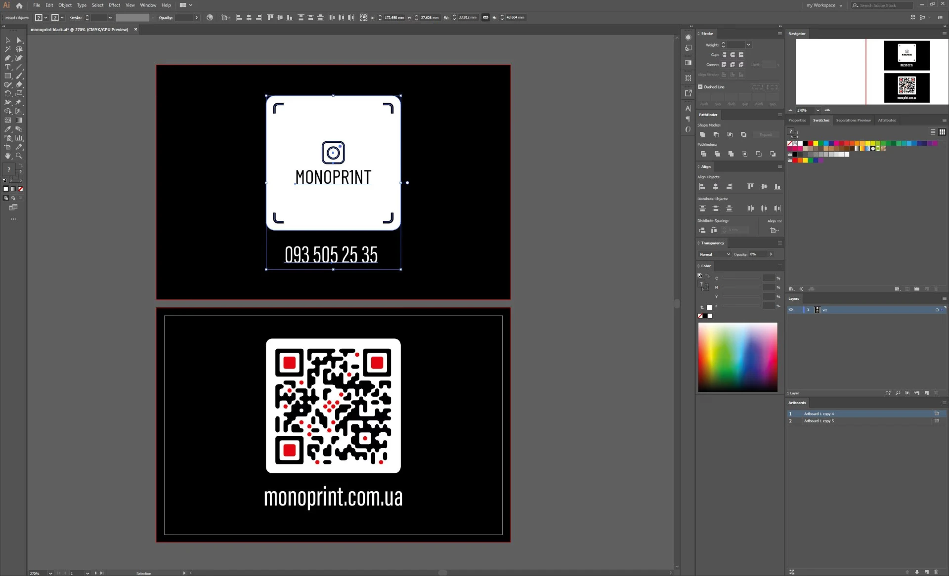The image size is (949, 576).
Task: Open the Window menu
Action: [148, 5]
